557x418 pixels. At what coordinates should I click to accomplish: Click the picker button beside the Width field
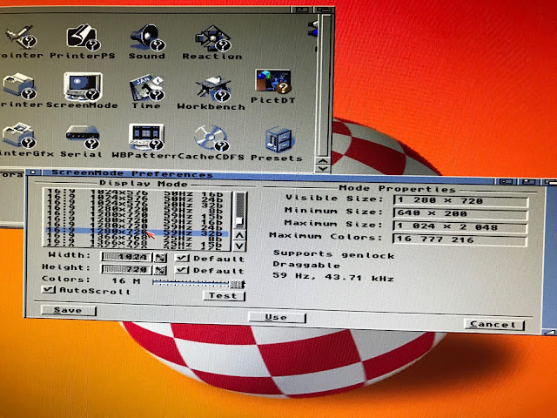pos(160,258)
